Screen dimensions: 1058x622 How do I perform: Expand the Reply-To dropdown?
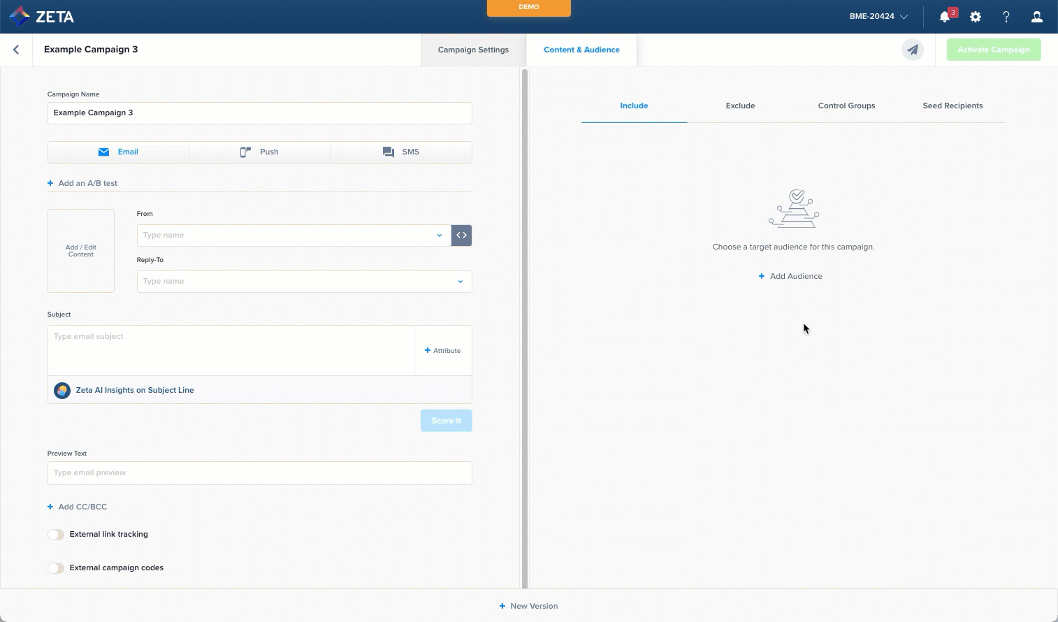(x=460, y=282)
